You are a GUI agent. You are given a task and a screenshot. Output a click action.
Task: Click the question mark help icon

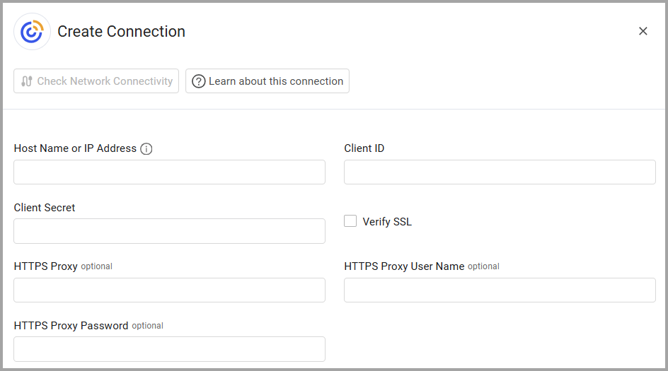click(x=199, y=81)
